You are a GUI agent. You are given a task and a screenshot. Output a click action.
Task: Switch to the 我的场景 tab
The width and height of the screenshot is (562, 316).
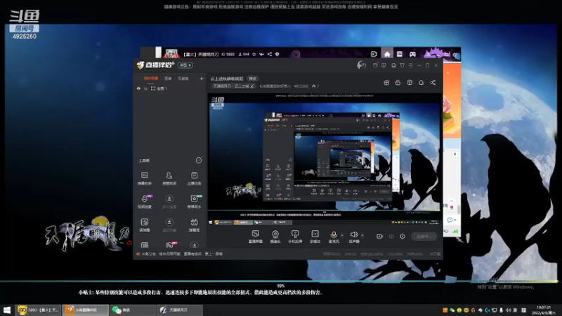click(x=151, y=79)
